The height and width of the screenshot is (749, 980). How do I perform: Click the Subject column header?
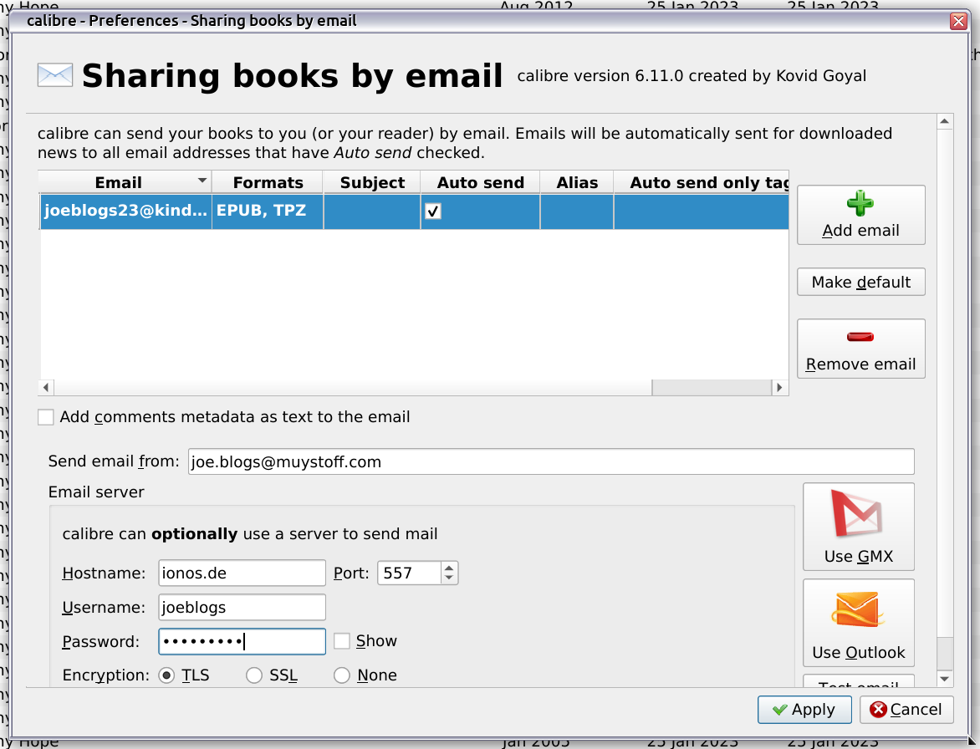click(x=372, y=182)
